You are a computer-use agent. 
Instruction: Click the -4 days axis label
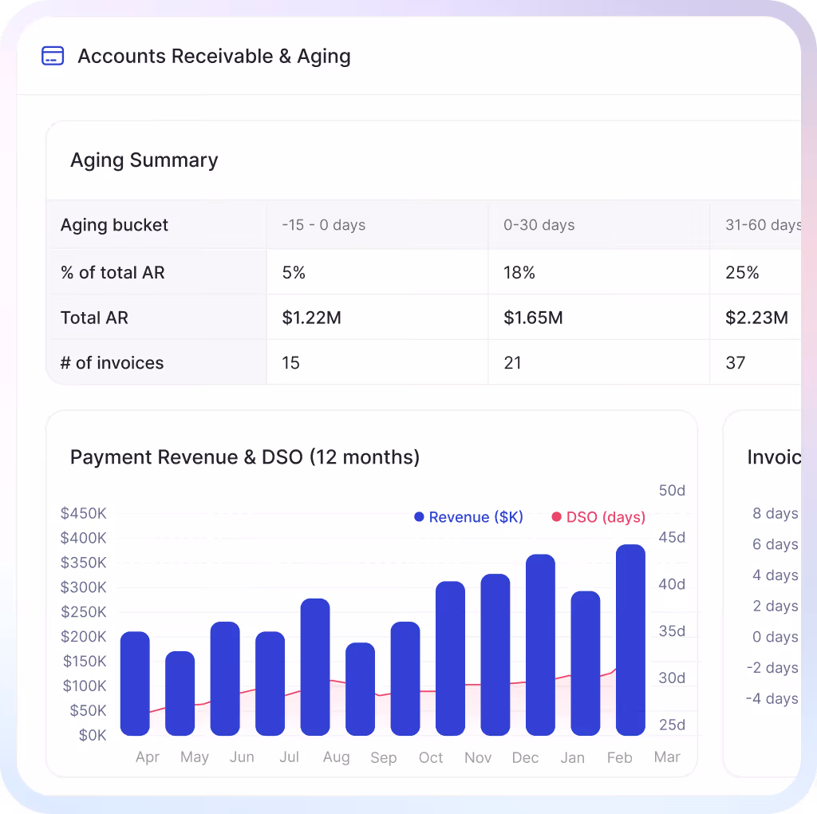tap(772, 698)
